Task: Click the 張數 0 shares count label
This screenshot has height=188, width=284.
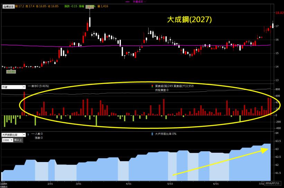Action: [39, 138]
